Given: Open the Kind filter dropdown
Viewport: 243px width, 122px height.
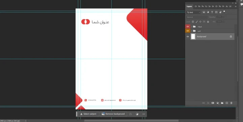Looking at the screenshot, I should pyautogui.click(x=194, y=12).
